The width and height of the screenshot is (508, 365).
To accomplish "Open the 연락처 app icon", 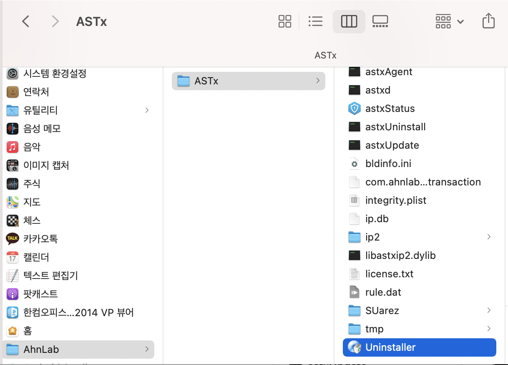I will coord(13,91).
